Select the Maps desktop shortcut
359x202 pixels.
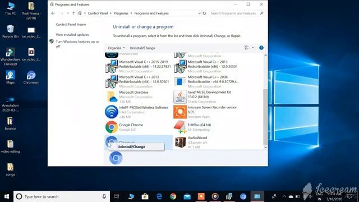pos(10,77)
